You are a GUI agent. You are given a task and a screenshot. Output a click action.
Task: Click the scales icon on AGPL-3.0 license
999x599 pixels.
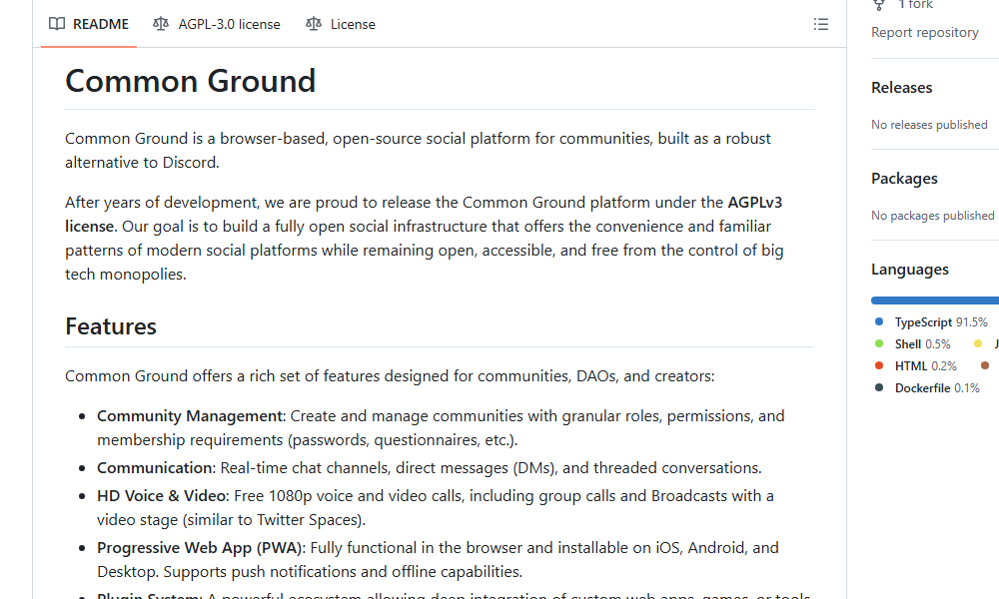tap(161, 24)
